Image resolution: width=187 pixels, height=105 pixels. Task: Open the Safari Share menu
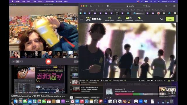pos(166,6)
